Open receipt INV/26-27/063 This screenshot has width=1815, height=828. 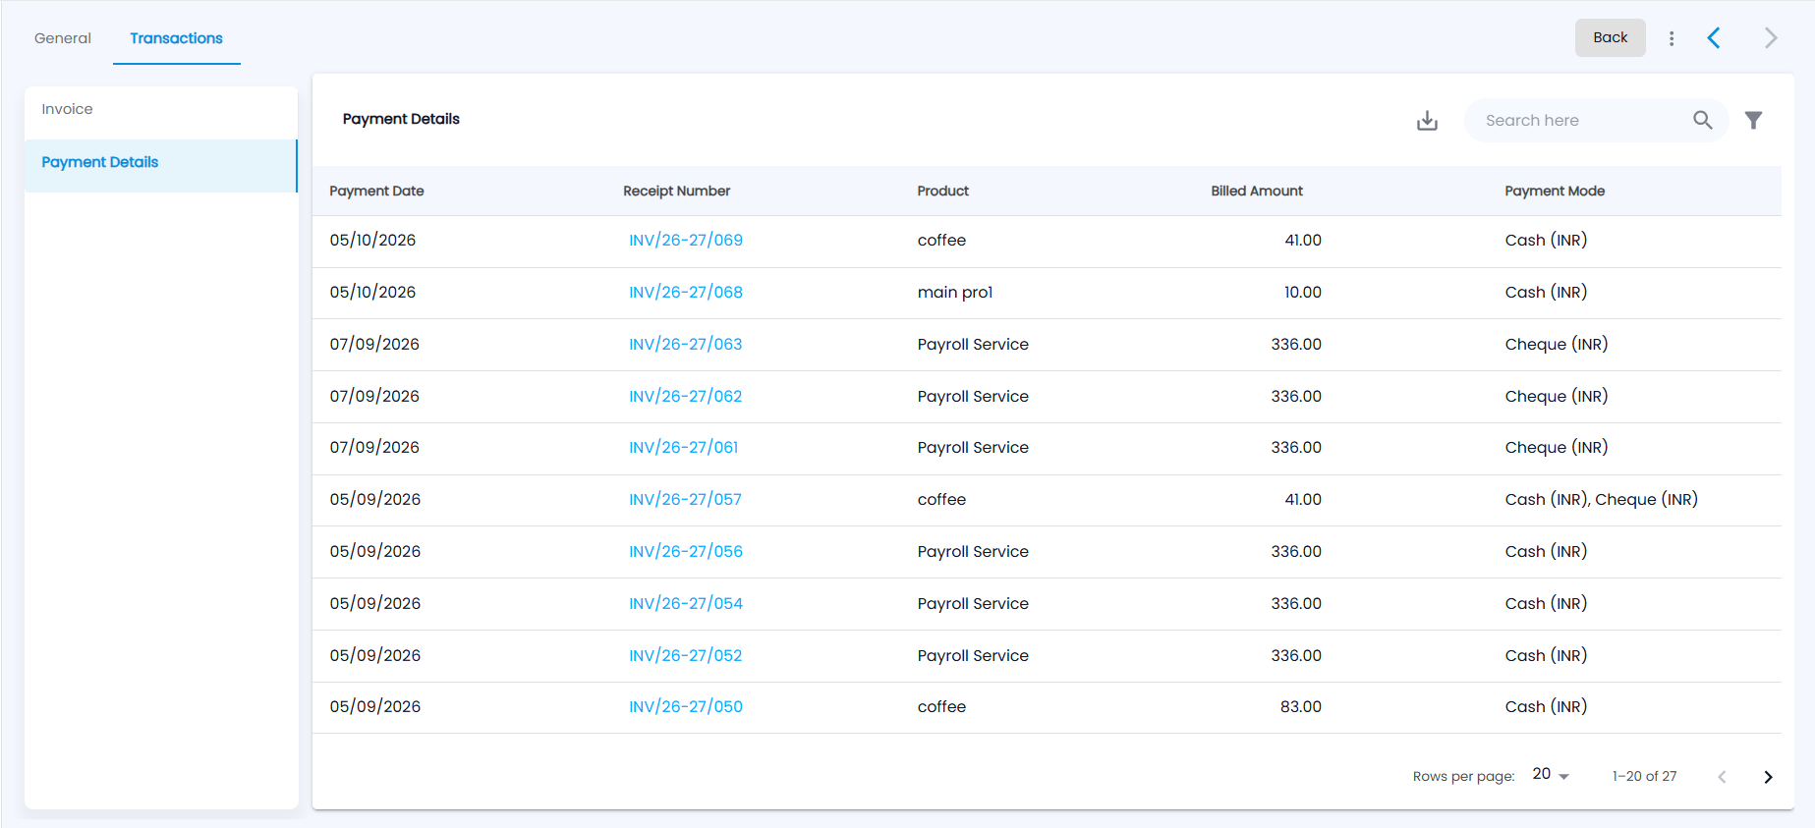tap(686, 345)
